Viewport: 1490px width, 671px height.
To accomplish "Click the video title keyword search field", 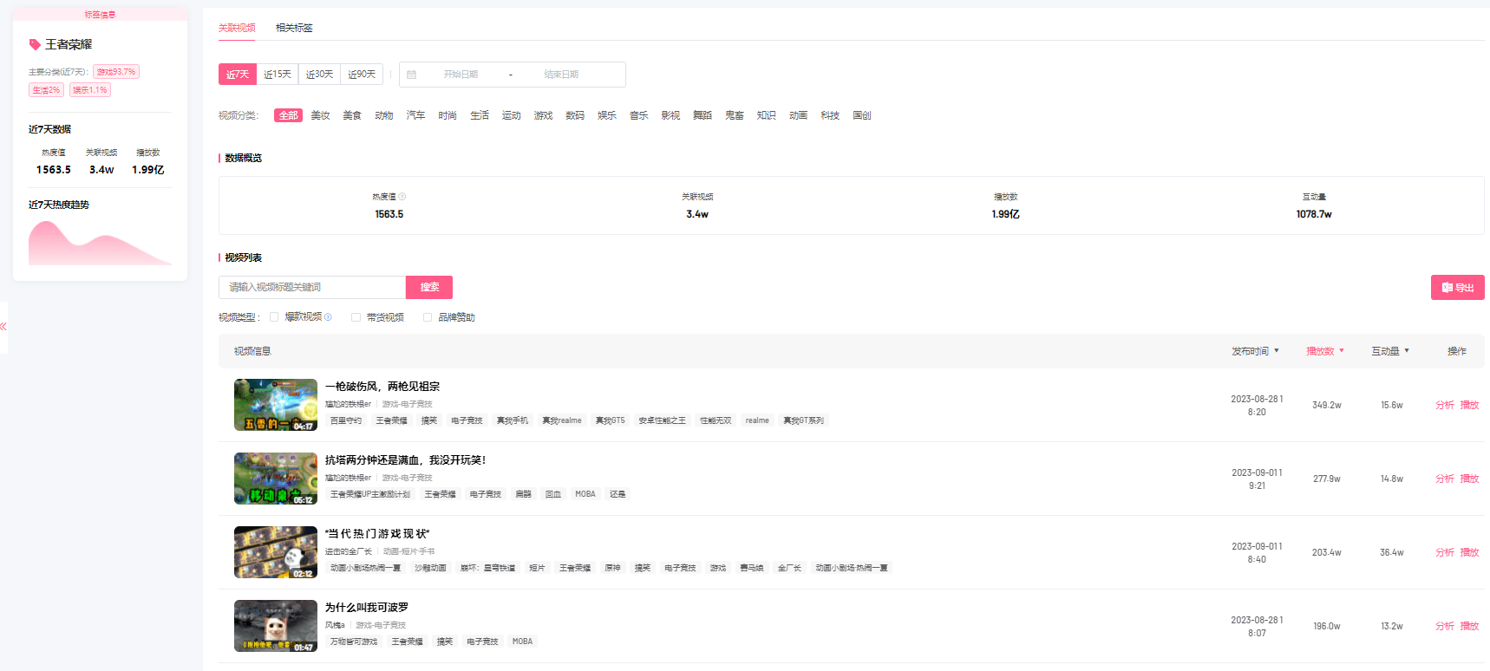I will coord(312,287).
